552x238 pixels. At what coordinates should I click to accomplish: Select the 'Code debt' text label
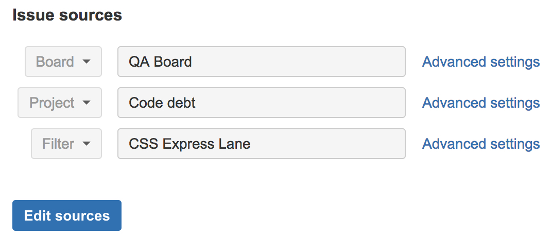point(162,103)
